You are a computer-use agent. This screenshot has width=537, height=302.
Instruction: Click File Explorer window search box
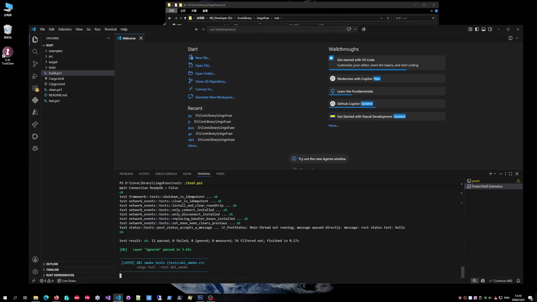(414, 18)
